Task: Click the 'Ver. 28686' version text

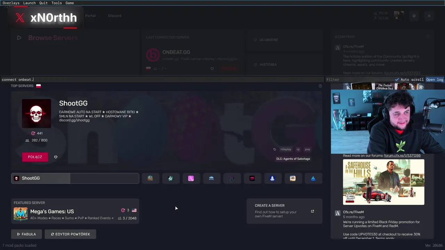Action: click(433, 245)
